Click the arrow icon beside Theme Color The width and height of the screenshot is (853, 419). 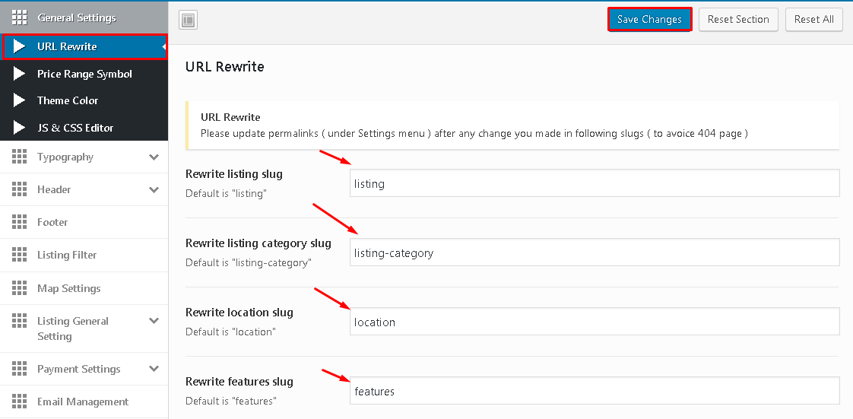pyautogui.click(x=20, y=100)
